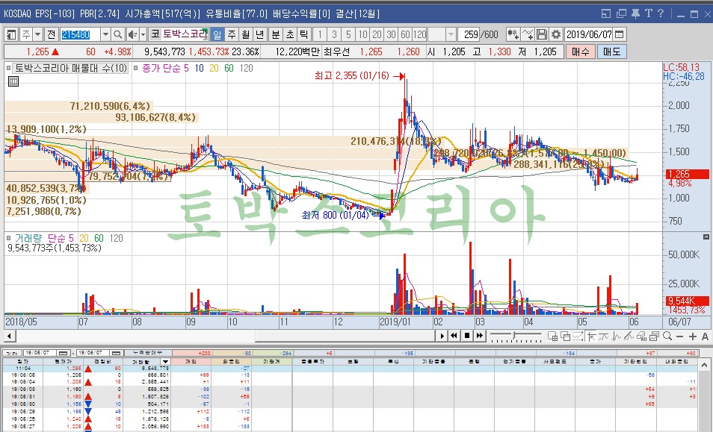Click the pin icon in title bar
Screen dimensions: 713x432
point(635,13)
